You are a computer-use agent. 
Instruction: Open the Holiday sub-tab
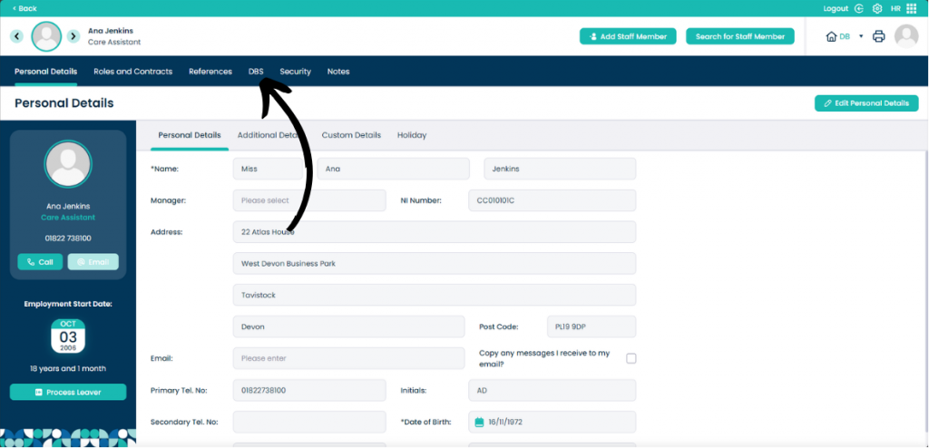pos(412,135)
